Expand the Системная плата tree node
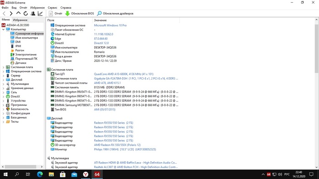 coord(3,67)
